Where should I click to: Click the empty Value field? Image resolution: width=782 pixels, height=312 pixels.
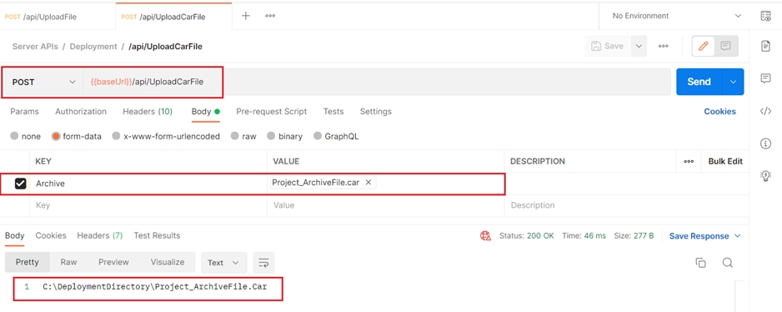pyautogui.click(x=385, y=205)
